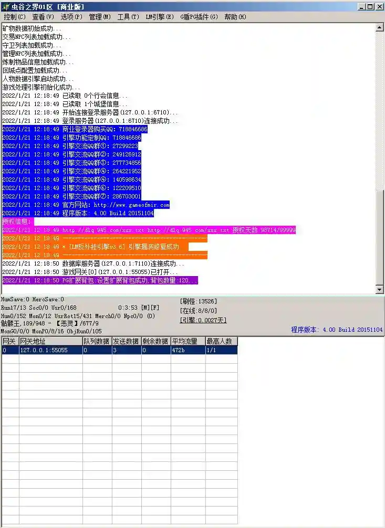Click log line 引擎交流QQ群⑦
This screenshot has height=528, width=385.
click(71, 196)
